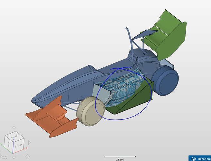Click the FRONT face of the orientation cube
This screenshot has height=161, width=211.
click(14, 137)
